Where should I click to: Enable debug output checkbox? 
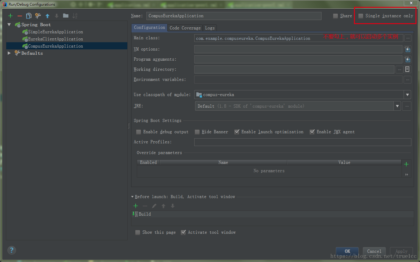139,132
